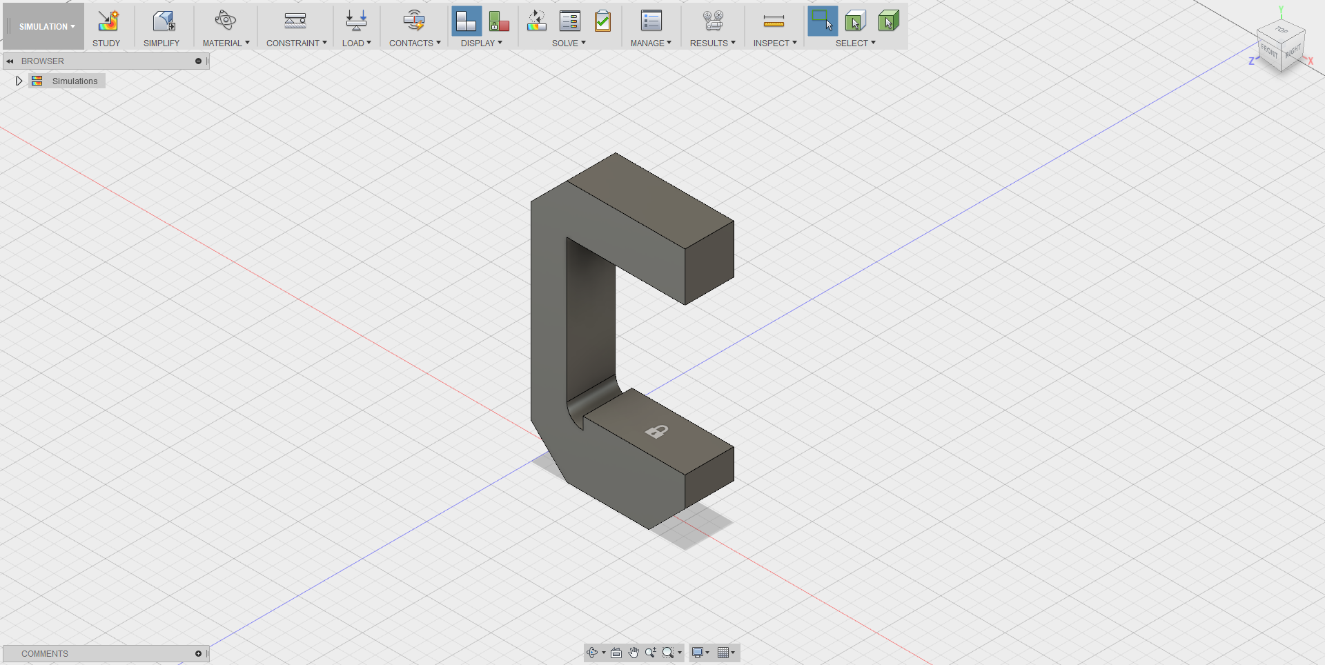Enable freeform selection mode
Screen dimensions: 1325x665
point(856,21)
